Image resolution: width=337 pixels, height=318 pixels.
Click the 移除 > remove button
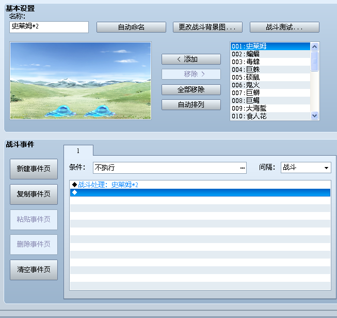tap(191, 74)
